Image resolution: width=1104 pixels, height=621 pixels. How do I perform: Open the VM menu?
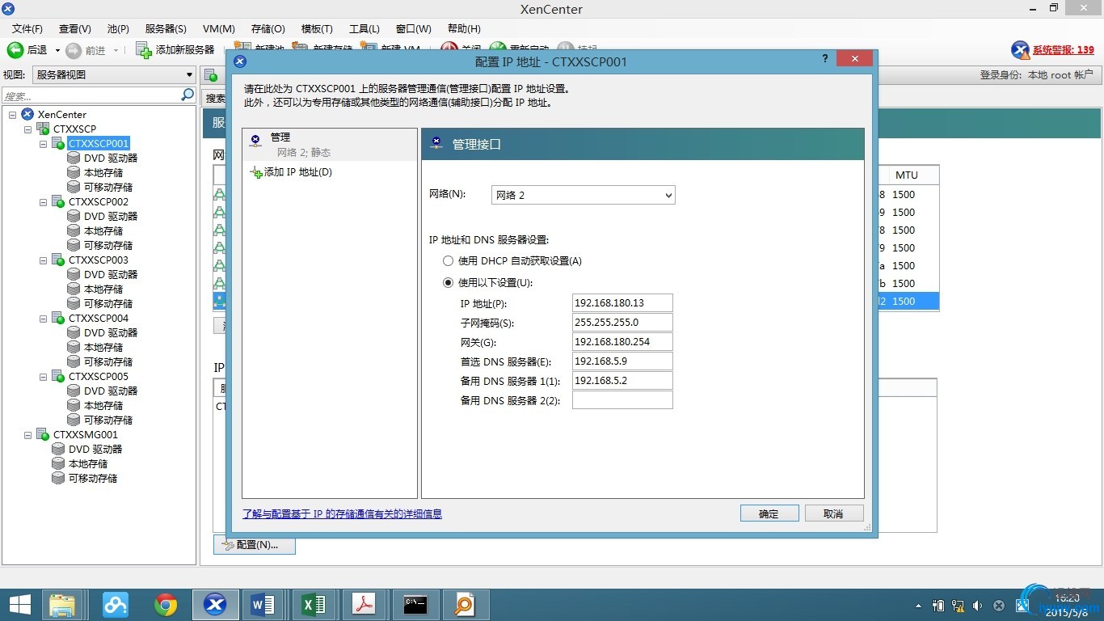[x=218, y=29]
